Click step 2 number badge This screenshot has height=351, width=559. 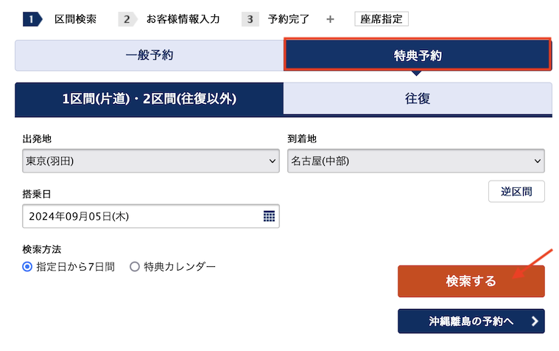coord(127,19)
